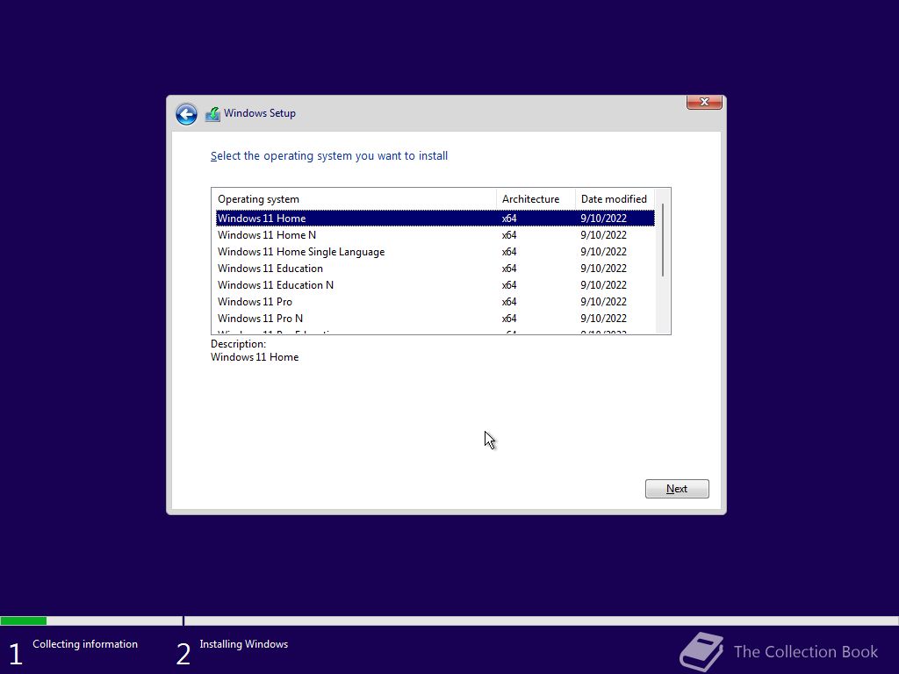Click the Collecting information step label
Image resolution: width=899 pixels, height=674 pixels.
coord(85,644)
